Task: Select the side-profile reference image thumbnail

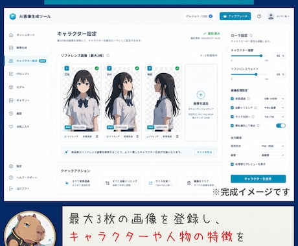Action: [x=163, y=99]
